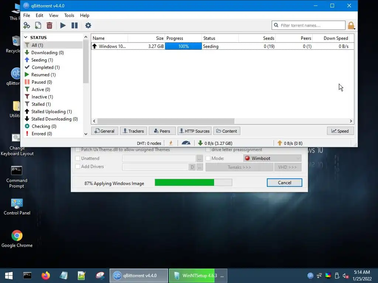Click the sidebar scroll up arrow
378x283 pixels.
pyautogui.click(x=86, y=37)
